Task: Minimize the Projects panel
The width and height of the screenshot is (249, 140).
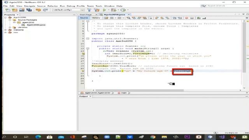Action: coord(74,15)
